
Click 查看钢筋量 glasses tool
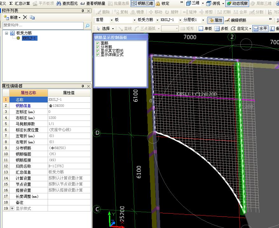(93, 3)
